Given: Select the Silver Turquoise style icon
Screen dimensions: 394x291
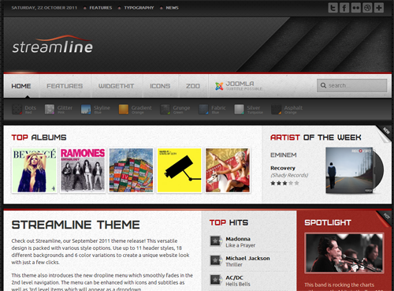Looking at the screenshot, I should click(239, 109).
